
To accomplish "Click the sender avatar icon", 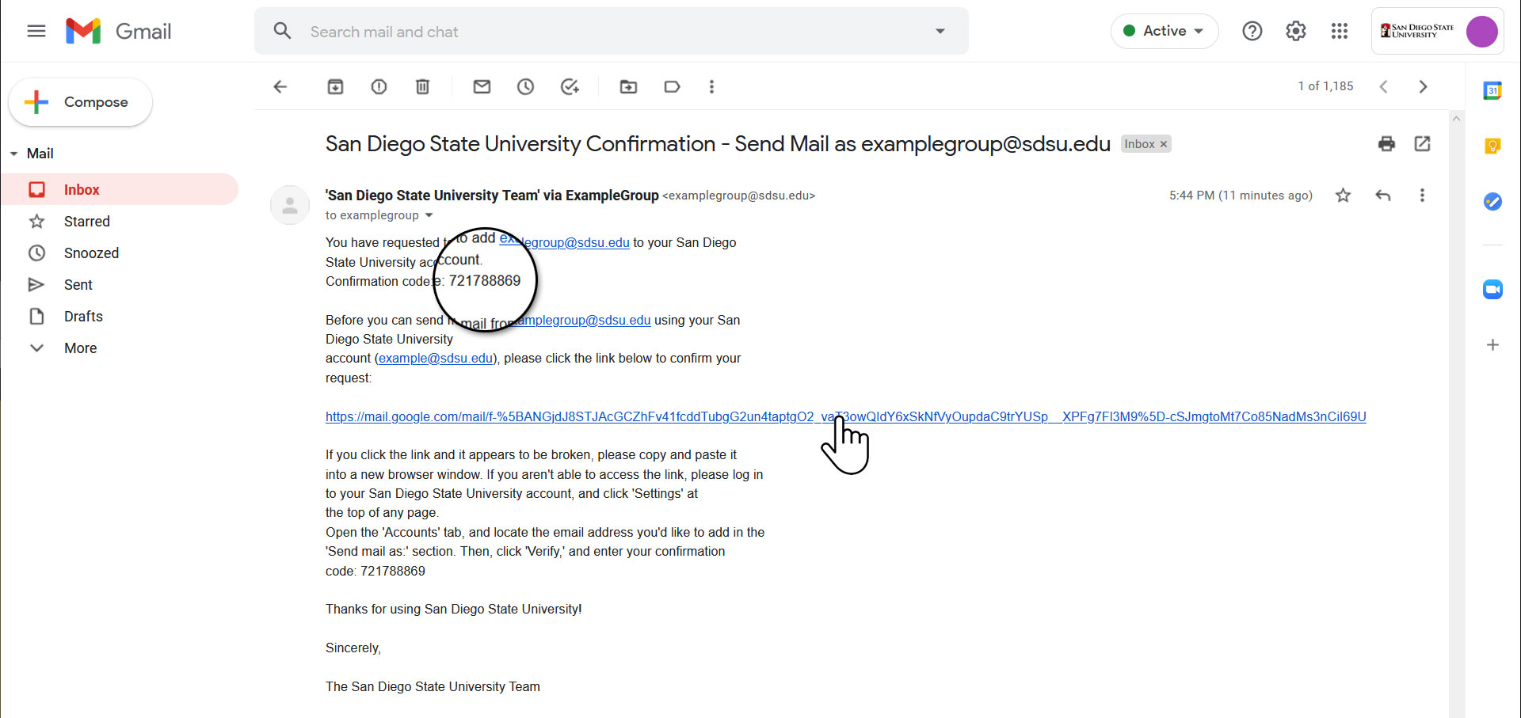I will [x=290, y=205].
